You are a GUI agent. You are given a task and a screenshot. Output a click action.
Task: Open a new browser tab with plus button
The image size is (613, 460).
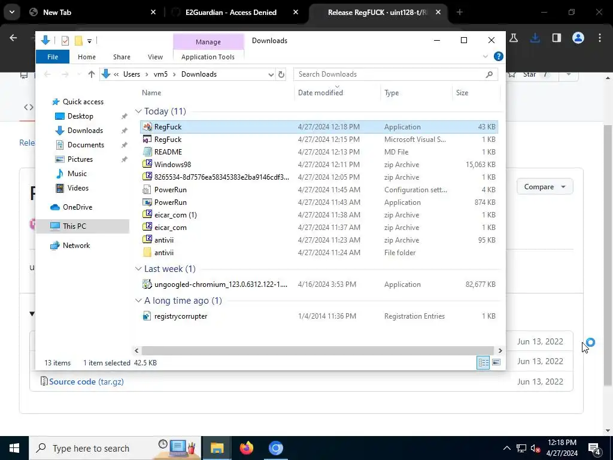459,12
